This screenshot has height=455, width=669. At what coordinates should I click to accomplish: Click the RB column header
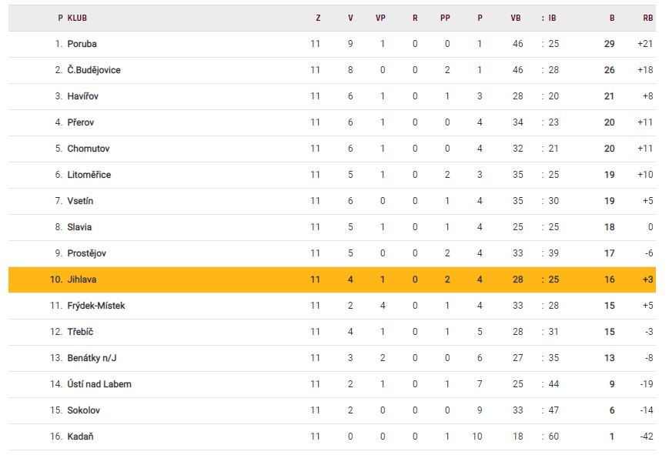click(647, 18)
